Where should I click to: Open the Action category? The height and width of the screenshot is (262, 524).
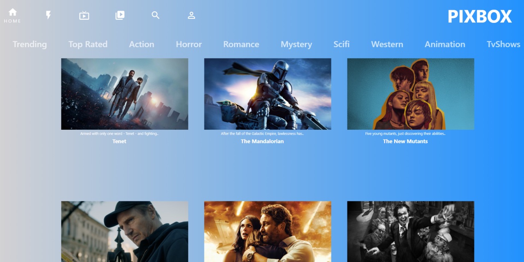141,44
